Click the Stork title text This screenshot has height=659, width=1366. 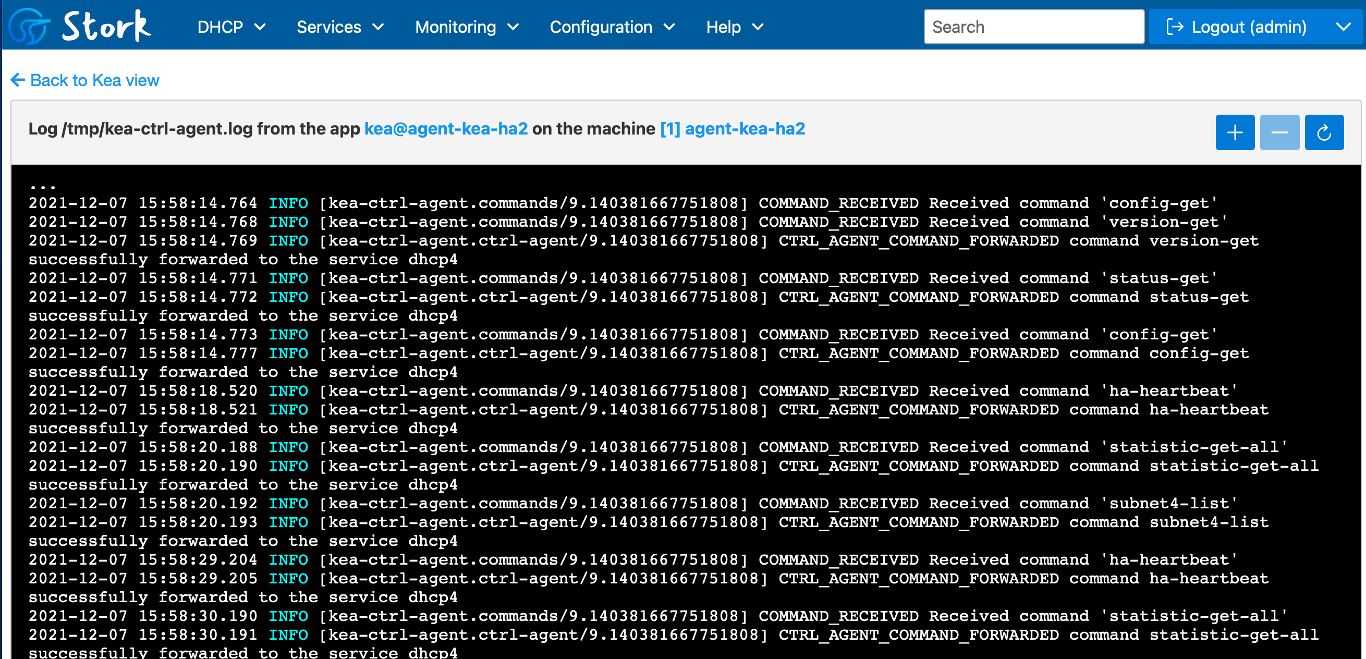(106, 27)
